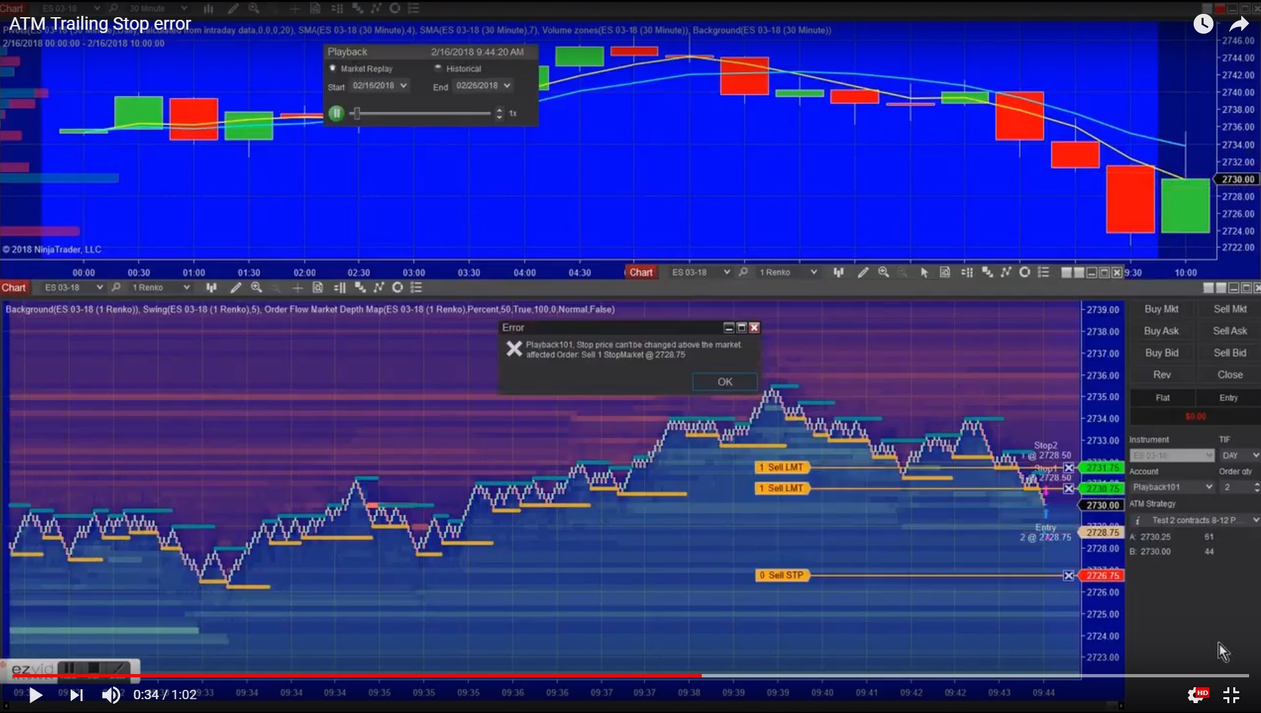Click Buy Mkt button
Viewport: 1261px width, 713px height.
1161,309
